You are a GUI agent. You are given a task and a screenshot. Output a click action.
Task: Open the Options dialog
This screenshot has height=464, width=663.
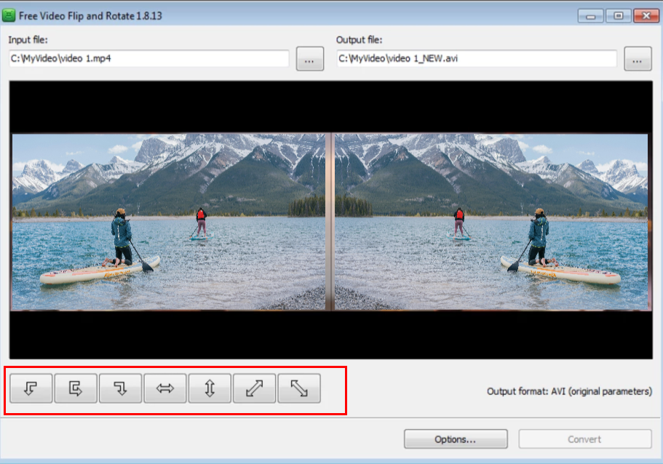(x=456, y=439)
